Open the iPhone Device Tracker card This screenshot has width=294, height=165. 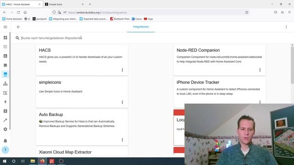click(220, 91)
